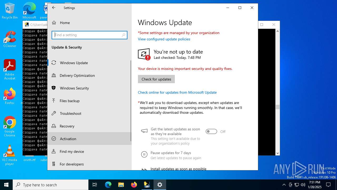Click the Recovery icon in the sidebar
This screenshot has height=190, width=337.
coord(54,126)
